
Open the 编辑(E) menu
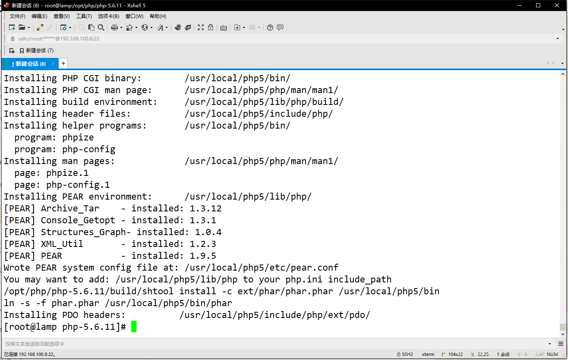click(x=39, y=16)
